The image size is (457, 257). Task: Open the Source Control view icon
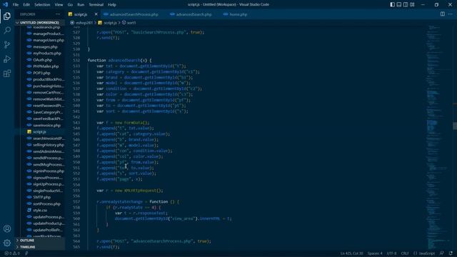[7, 44]
